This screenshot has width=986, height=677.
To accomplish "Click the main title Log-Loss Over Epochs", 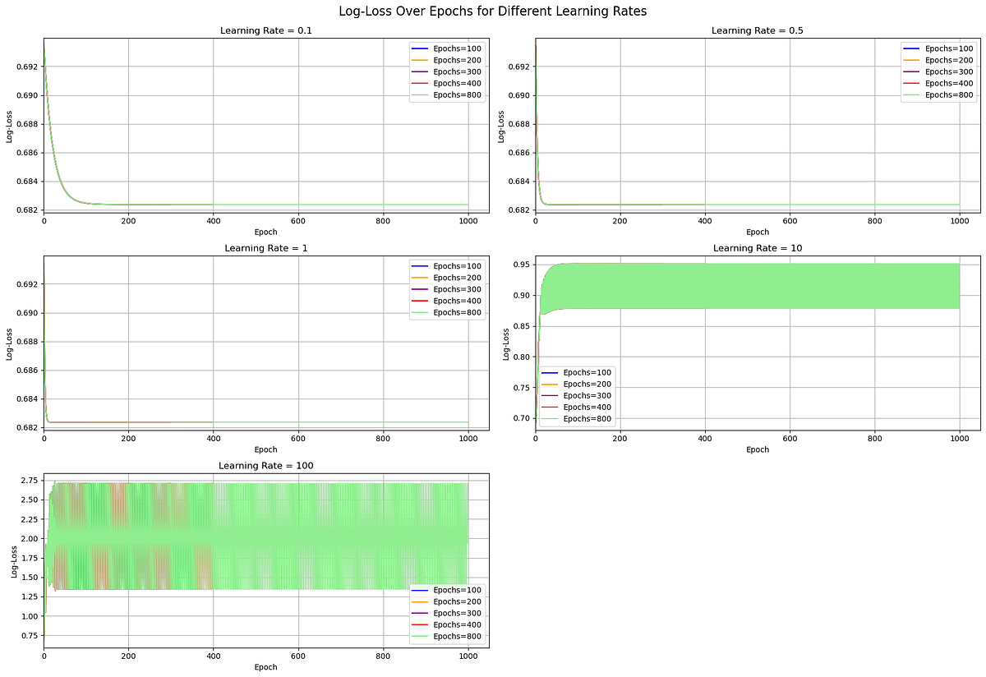I will [493, 11].
